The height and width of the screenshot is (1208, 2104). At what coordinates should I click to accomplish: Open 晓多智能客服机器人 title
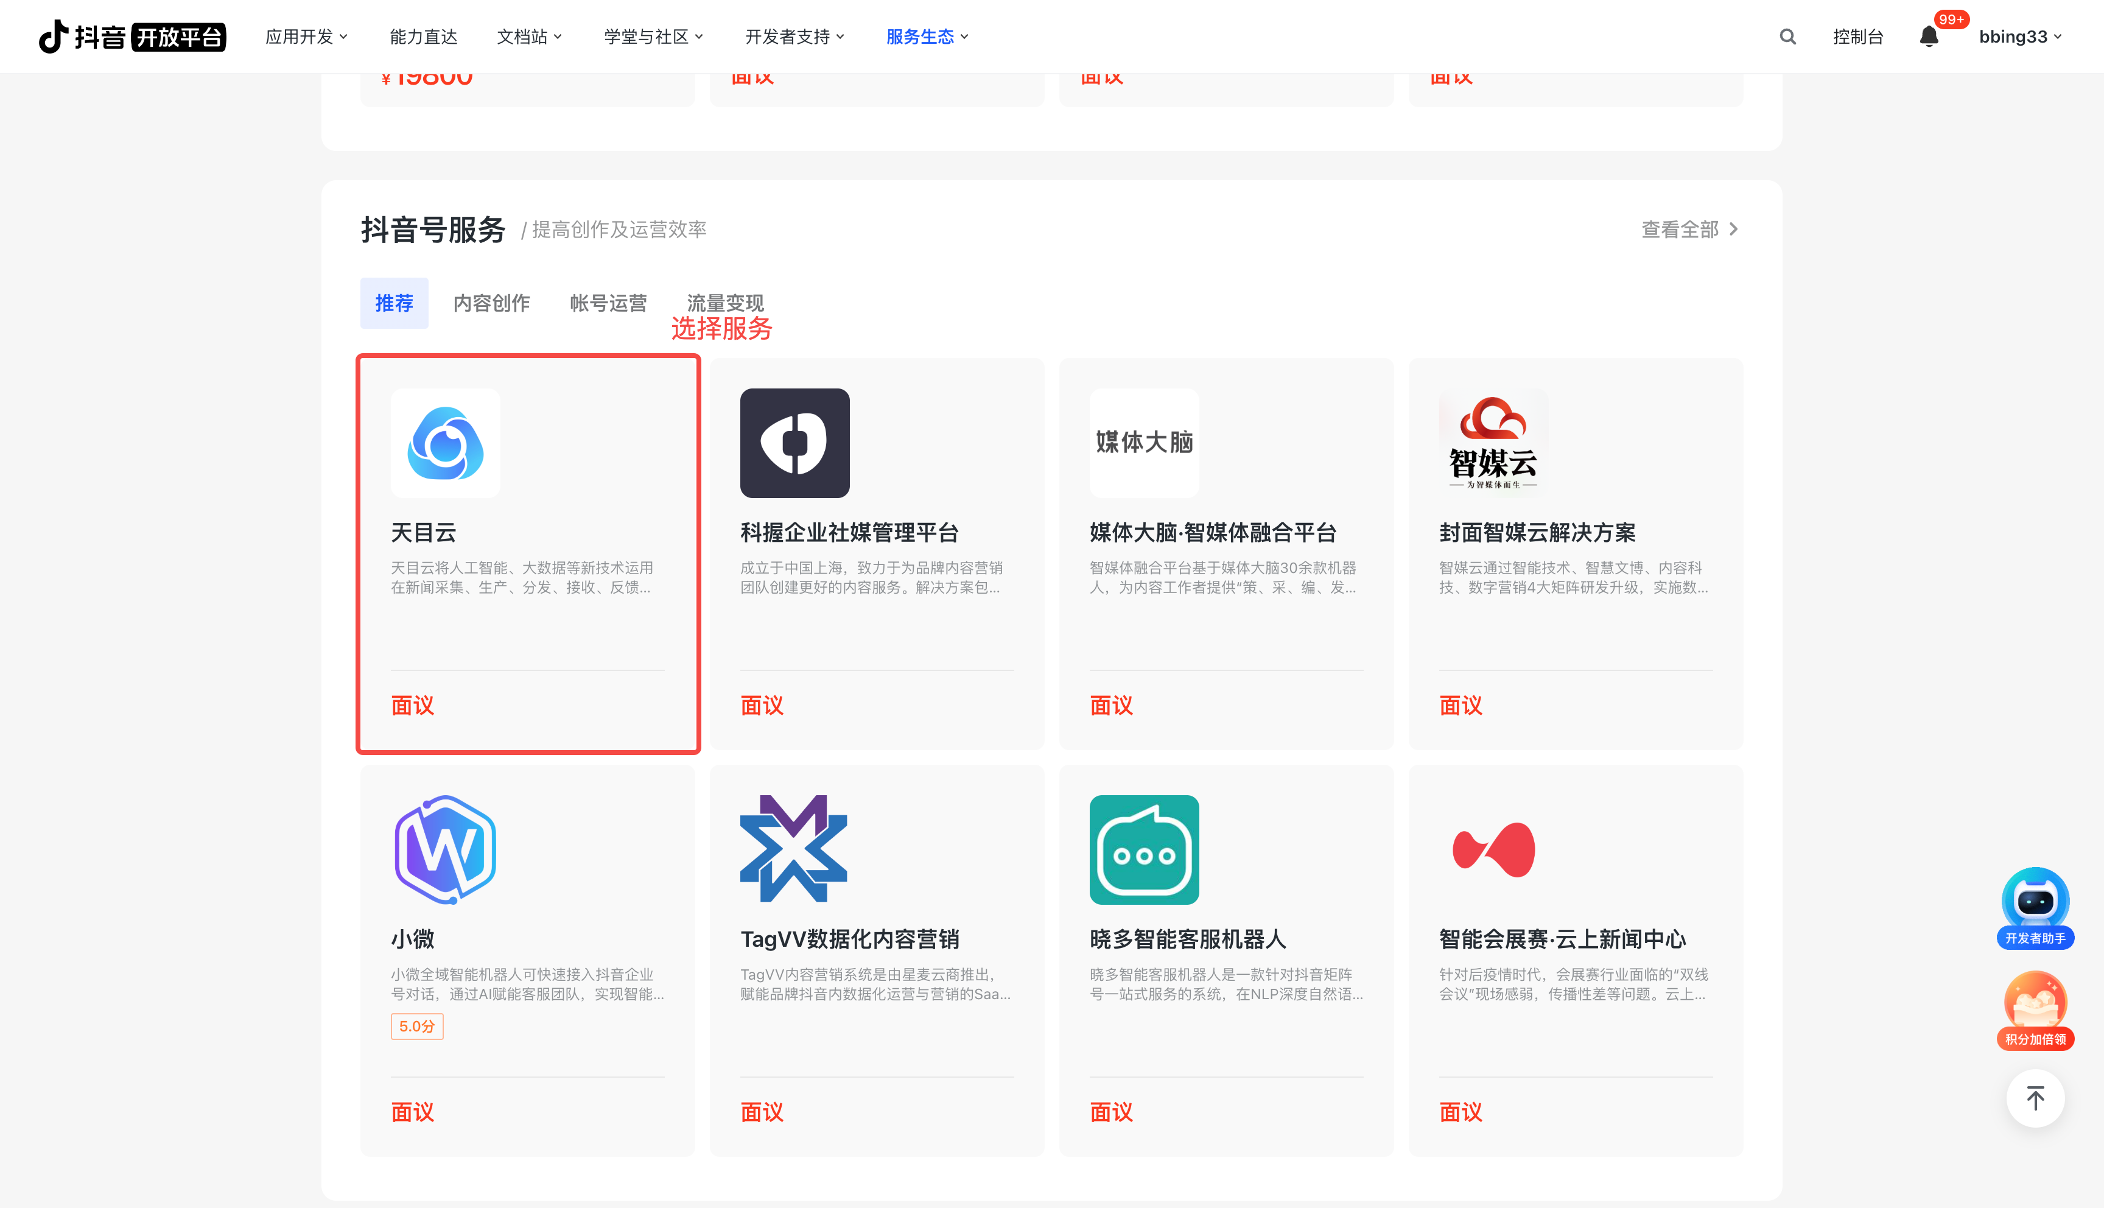[x=1188, y=939]
